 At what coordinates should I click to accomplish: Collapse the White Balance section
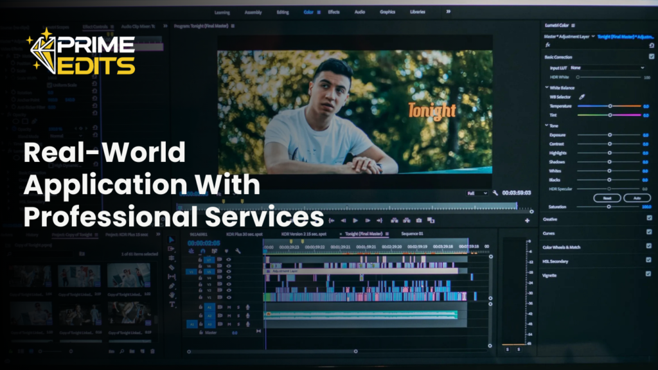[x=546, y=87]
